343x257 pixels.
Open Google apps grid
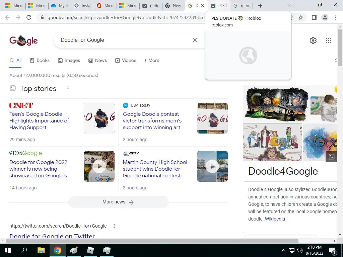point(328,40)
